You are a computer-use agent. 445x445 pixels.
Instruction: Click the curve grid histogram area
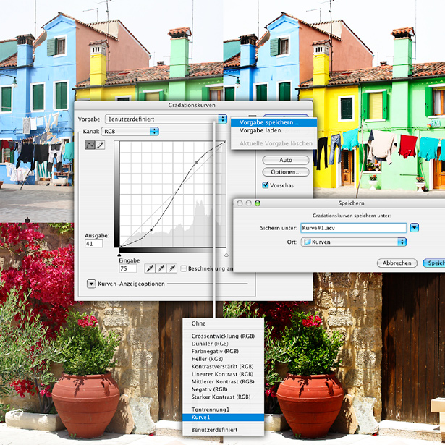tap(173, 195)
